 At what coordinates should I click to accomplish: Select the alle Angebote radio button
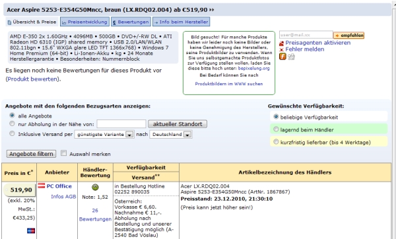coord(12,116)
